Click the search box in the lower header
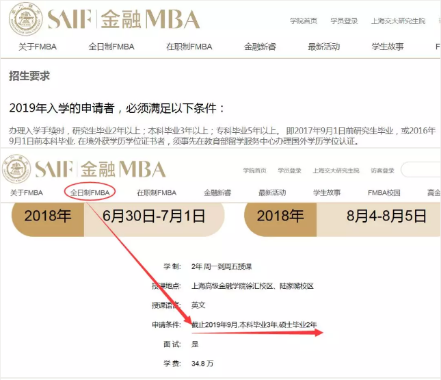This screenshot has width=441, height=380. 420,170
